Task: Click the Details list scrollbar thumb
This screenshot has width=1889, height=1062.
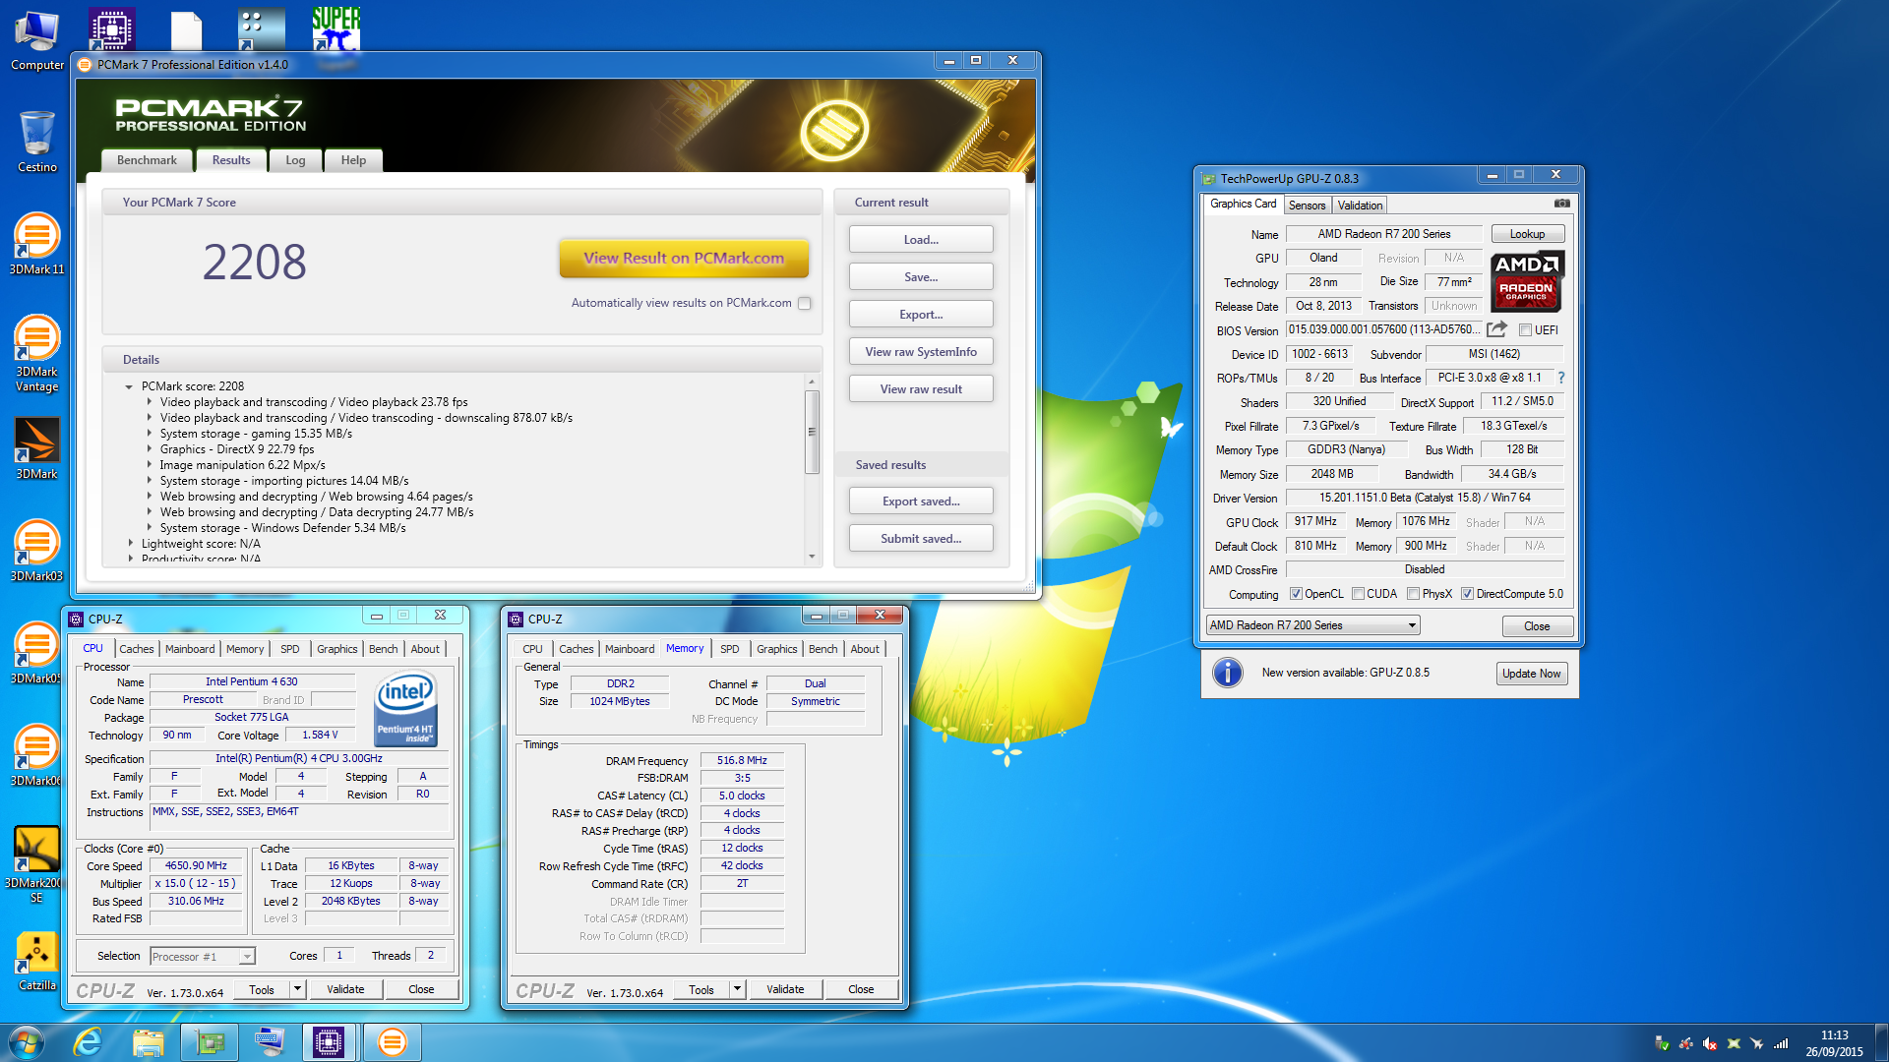Action: [812, 432]
